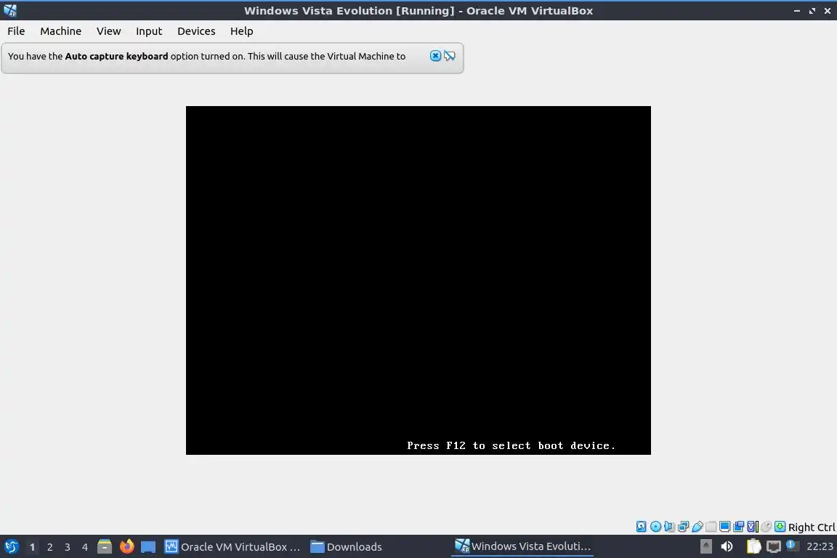Click the show desktop taskbar icon
This screenshot has width=837, height=558.
[148, 547]
